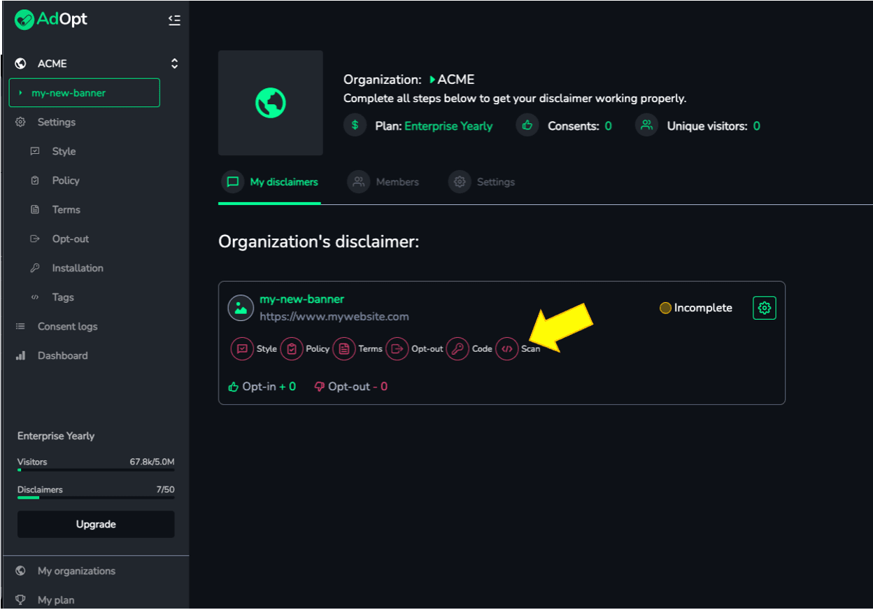Click the Code key step icon
This screenshot has width=873, height=610.
coord(458,348)
